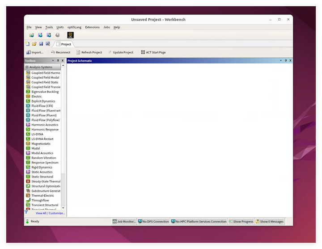This screenshot has height=249, width=322.
Task: Collapse the Analysis Systems group
Action: pos(27,67)
